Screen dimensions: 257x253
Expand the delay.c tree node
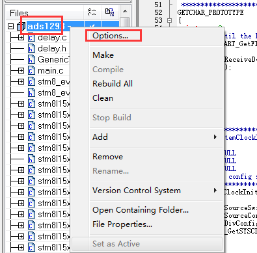[21, 38]
